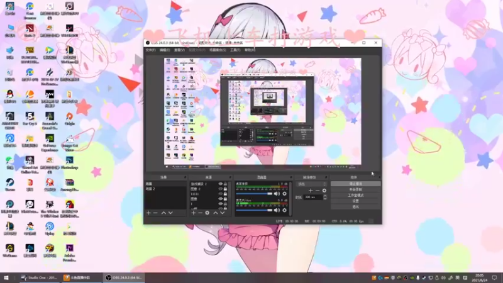Viewport: 503px width, 283px height.
Task: Select scene 场景 2 in the Scenes list
Action: coord(165,189)
